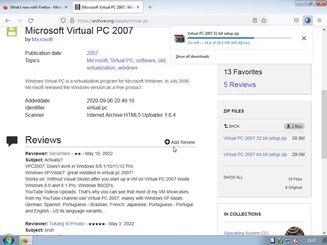This screenshot has width=327, height=245.
Task: Cancel the Virtual PC 2007 32 bit download
Action: pos(304,38)
